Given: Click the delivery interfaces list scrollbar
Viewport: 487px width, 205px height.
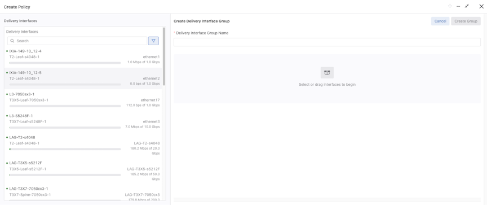Looking at the screenshot, I should (164, 56).
